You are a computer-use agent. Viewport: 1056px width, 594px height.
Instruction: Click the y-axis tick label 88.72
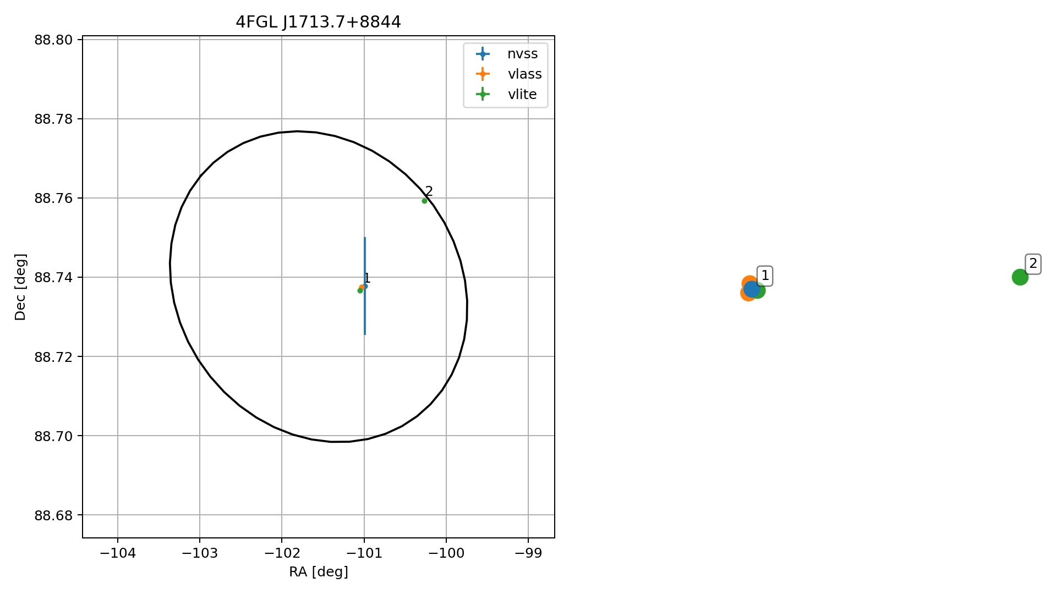53,356
